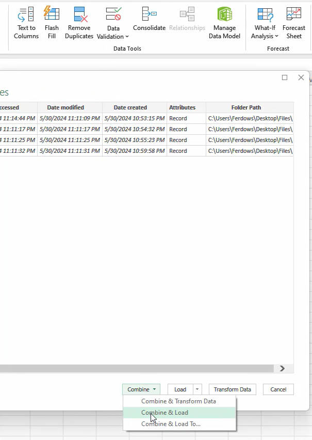This screenshot has width=312, height=440.
Task: Expand the Data Validation dropdown arrow
Action: click(x=127, y=37)
